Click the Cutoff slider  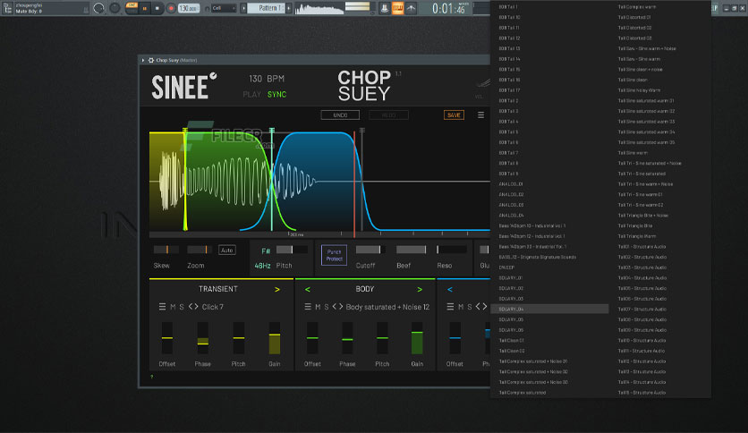tap(370, 250)
